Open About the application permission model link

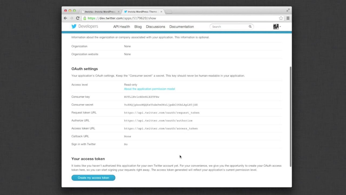pos(149,89)
